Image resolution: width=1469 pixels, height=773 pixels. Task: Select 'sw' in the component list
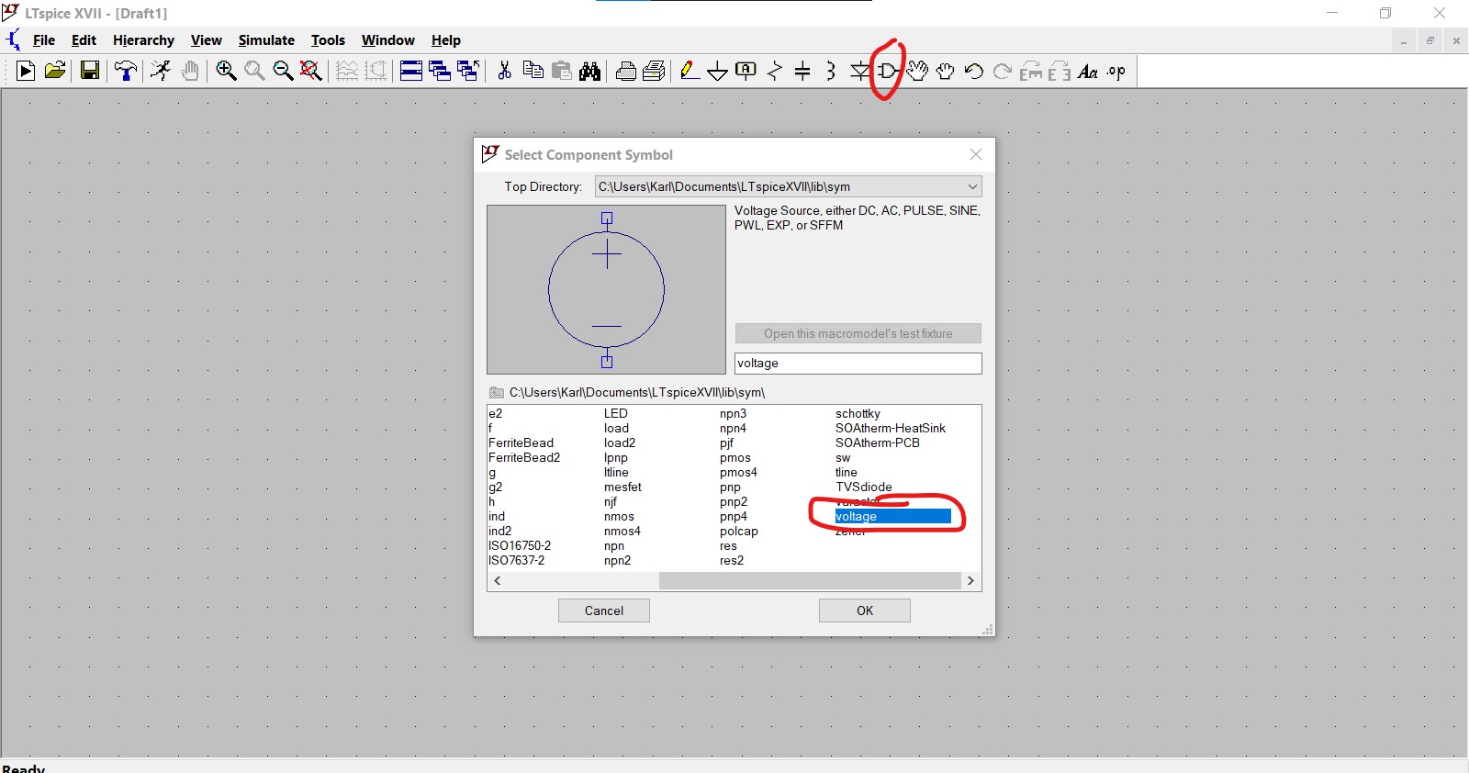[x=843, y=458]
